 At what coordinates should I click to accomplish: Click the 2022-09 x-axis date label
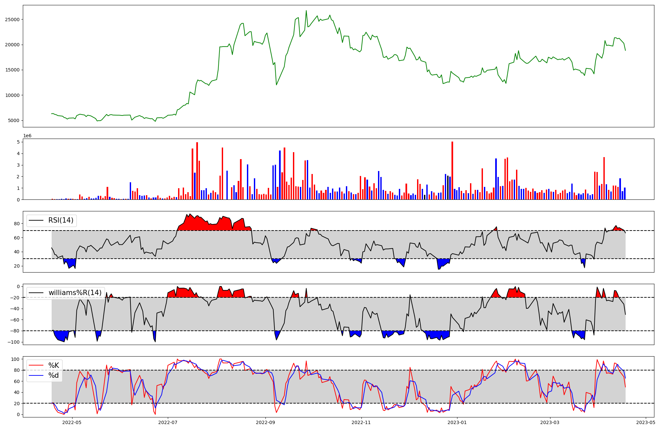tap(265, 422)
